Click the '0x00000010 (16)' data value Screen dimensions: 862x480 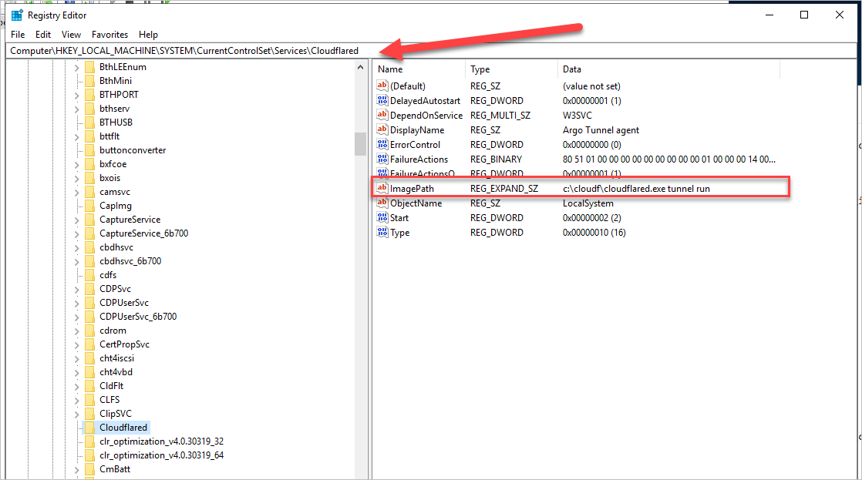pos(594,233)
